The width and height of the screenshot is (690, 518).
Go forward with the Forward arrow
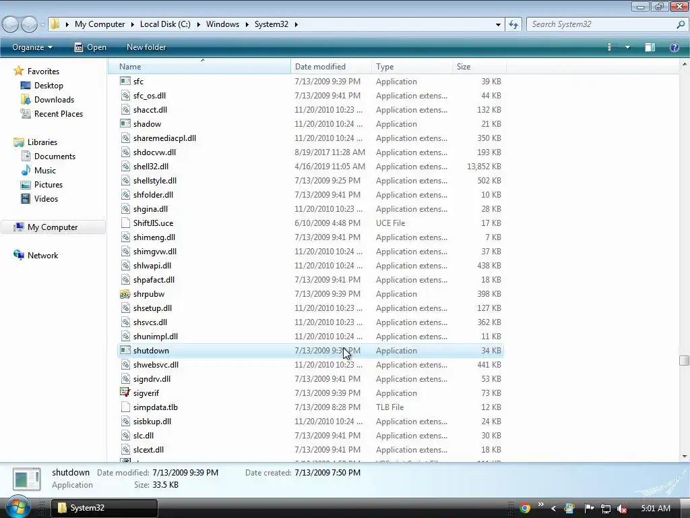click(x=29, y=24)
